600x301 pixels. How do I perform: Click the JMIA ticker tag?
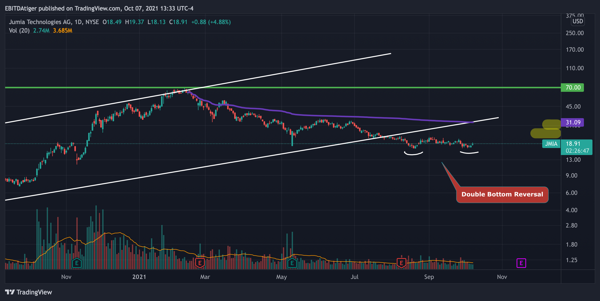(x=551, y=144)
